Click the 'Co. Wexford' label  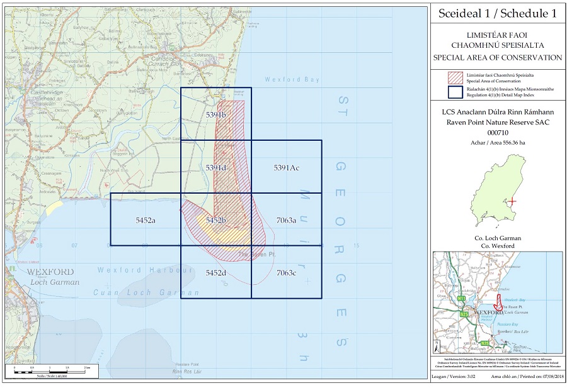pos(498,246)
